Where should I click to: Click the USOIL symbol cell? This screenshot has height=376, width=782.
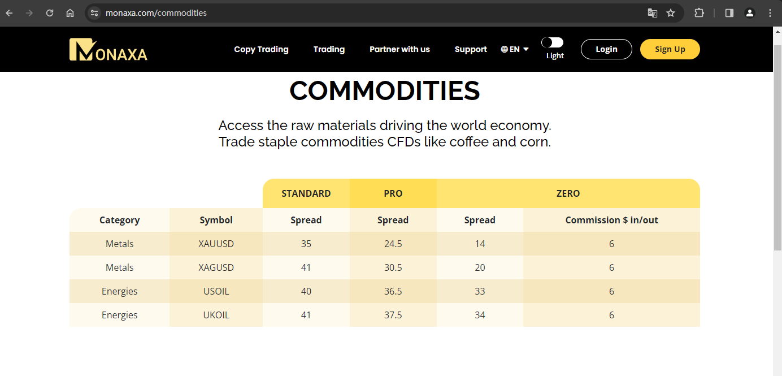[216, 291]
